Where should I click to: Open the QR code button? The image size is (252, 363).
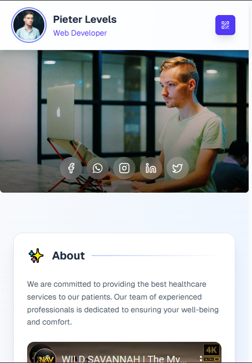click(225, 25)
